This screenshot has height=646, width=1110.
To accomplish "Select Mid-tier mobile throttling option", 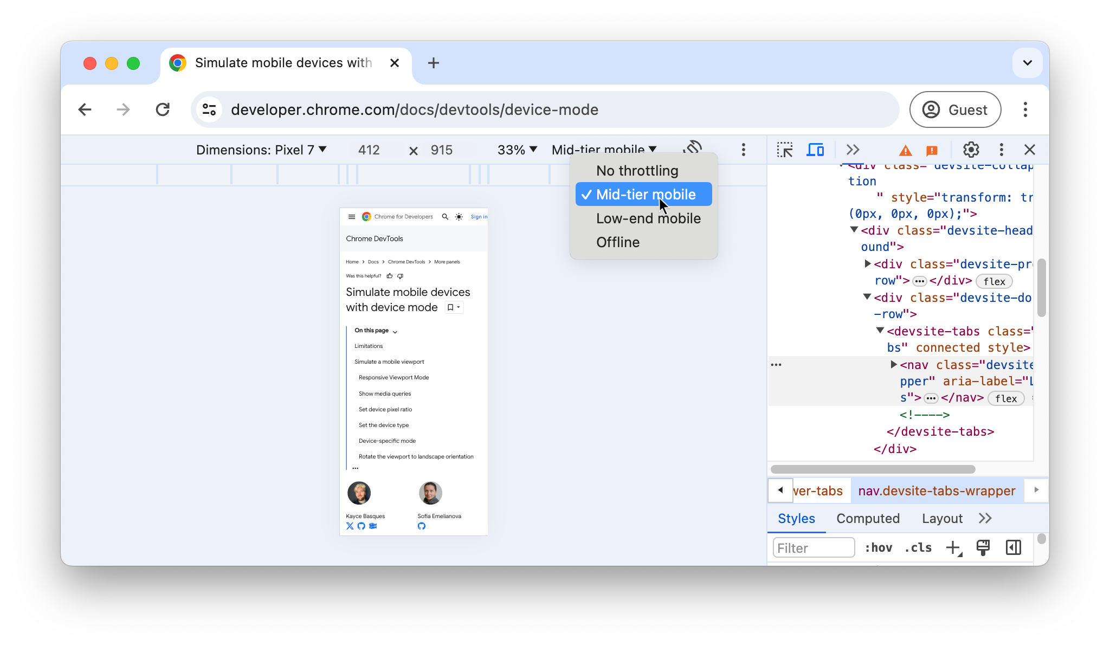I will [x=646, y=194].
